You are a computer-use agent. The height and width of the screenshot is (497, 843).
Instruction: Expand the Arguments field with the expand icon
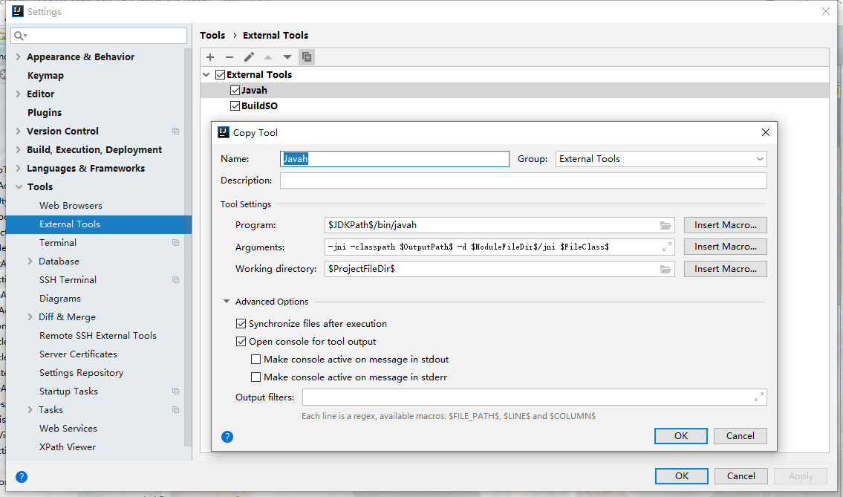(665, 247)
